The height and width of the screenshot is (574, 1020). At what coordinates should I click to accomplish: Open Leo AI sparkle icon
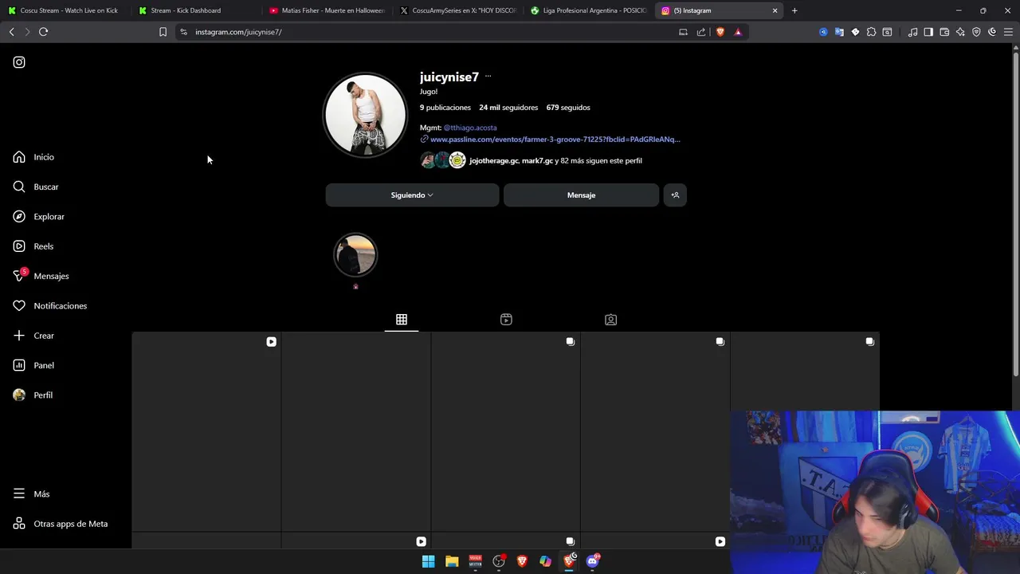pyautogui.click(x=960, y=32)
